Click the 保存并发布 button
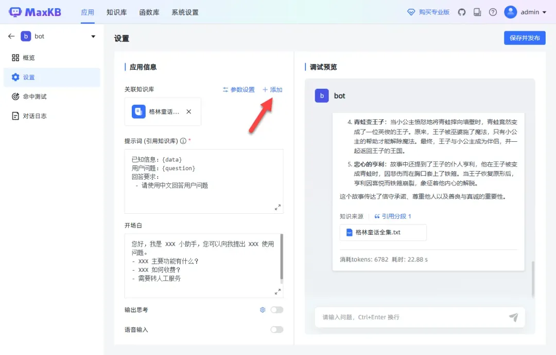Screen dimensions: 556x355 525,38
